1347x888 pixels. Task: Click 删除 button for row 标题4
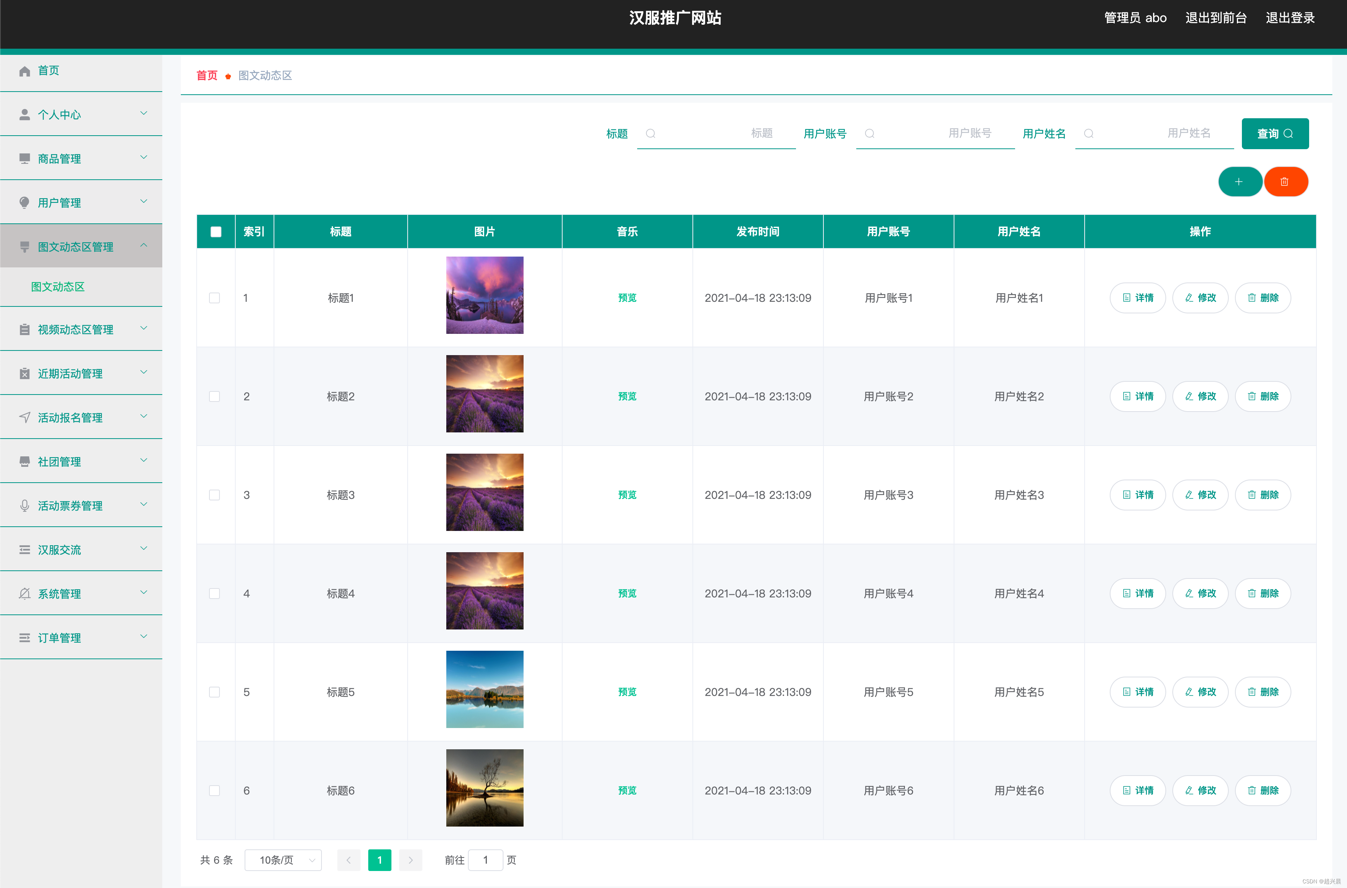[1263, 594]
